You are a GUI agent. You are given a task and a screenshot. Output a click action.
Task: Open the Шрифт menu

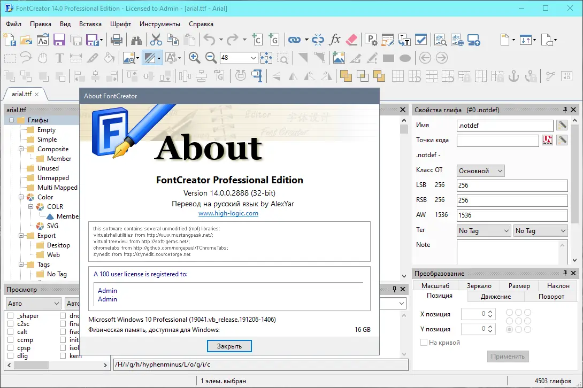click(120, 24)
